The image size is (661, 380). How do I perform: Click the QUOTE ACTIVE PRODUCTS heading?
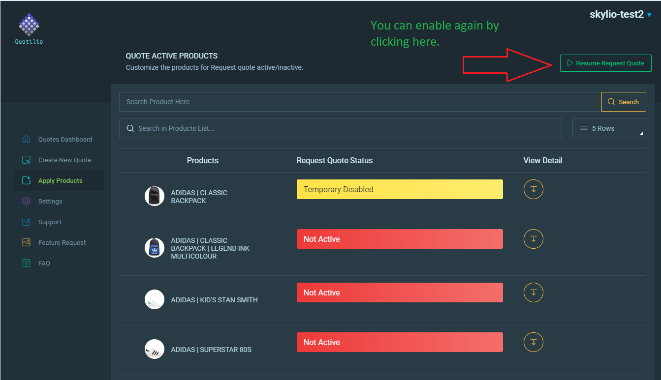point(172,56)
